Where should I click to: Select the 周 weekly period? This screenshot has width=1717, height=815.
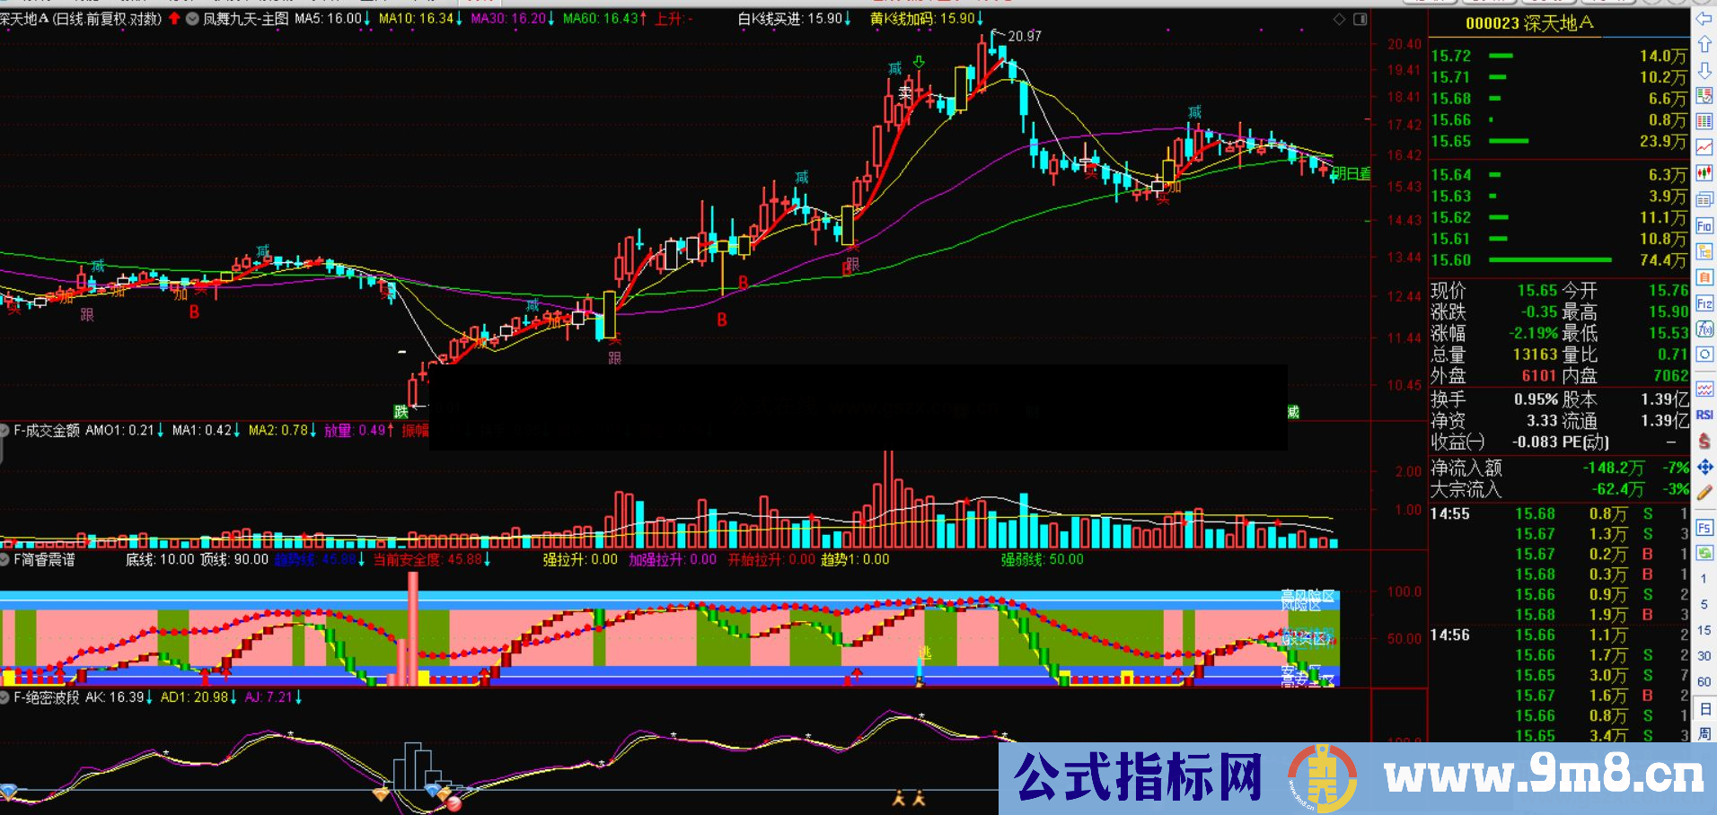click(x=1704, y=733)
